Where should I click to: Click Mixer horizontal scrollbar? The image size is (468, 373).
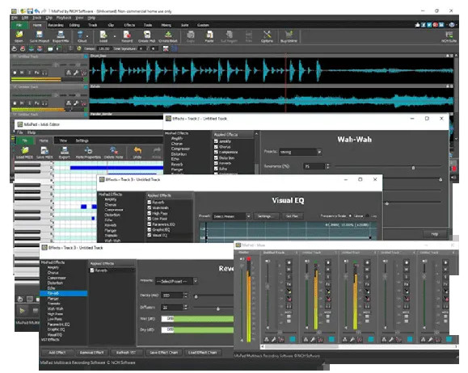(x=301, y=346)
